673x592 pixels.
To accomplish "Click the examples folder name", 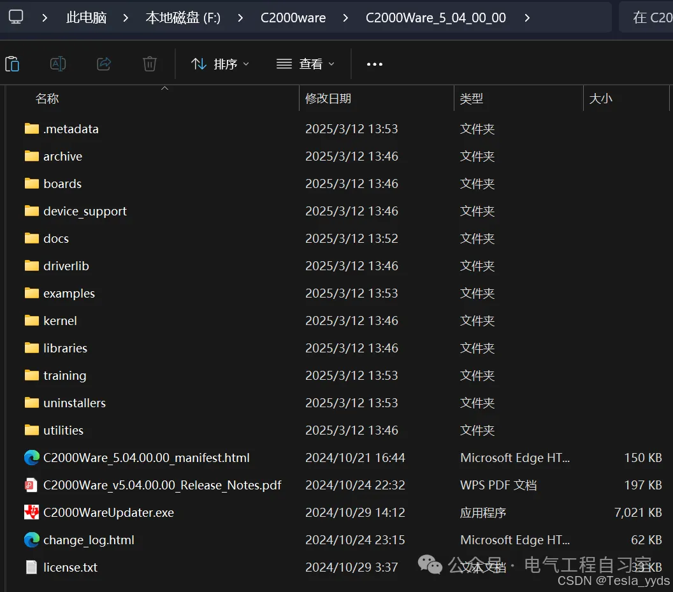I will (x=69, y=294).
